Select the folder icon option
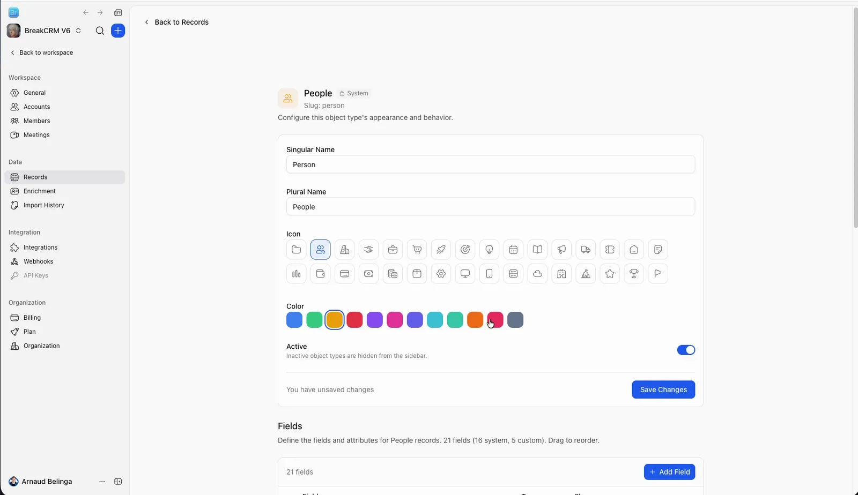858x495 pixels. (296, 250)
